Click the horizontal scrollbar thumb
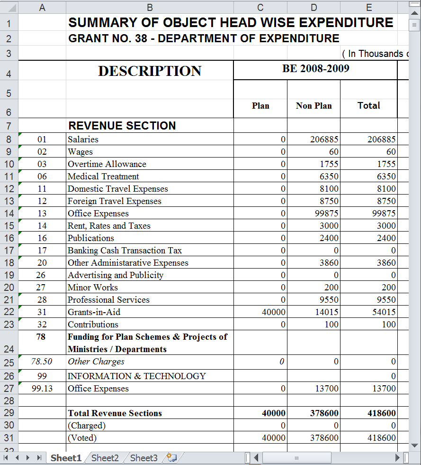This screenshot has width=421, height=465. [x=296, y=457]
